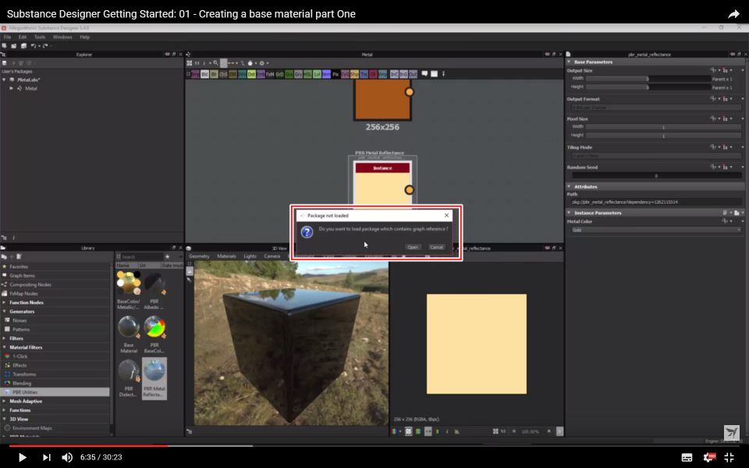749x468 pixels.
Task: Insert a Shape node via Shp icon
Action: 354,75
